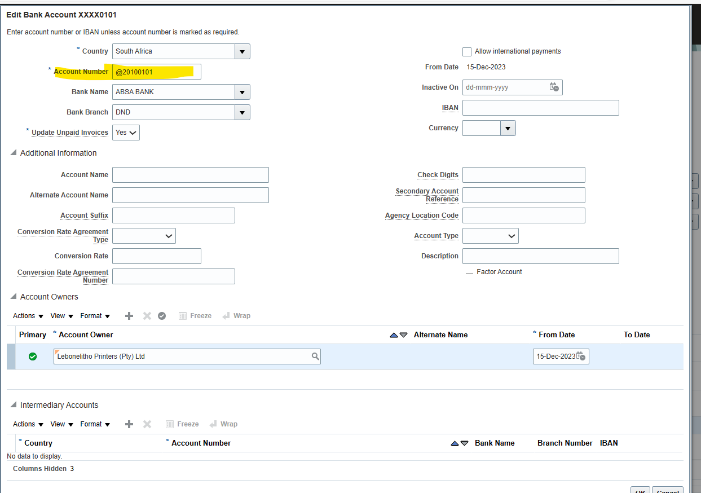Open the Format menu in Account Owners

(x=93, y=316)
